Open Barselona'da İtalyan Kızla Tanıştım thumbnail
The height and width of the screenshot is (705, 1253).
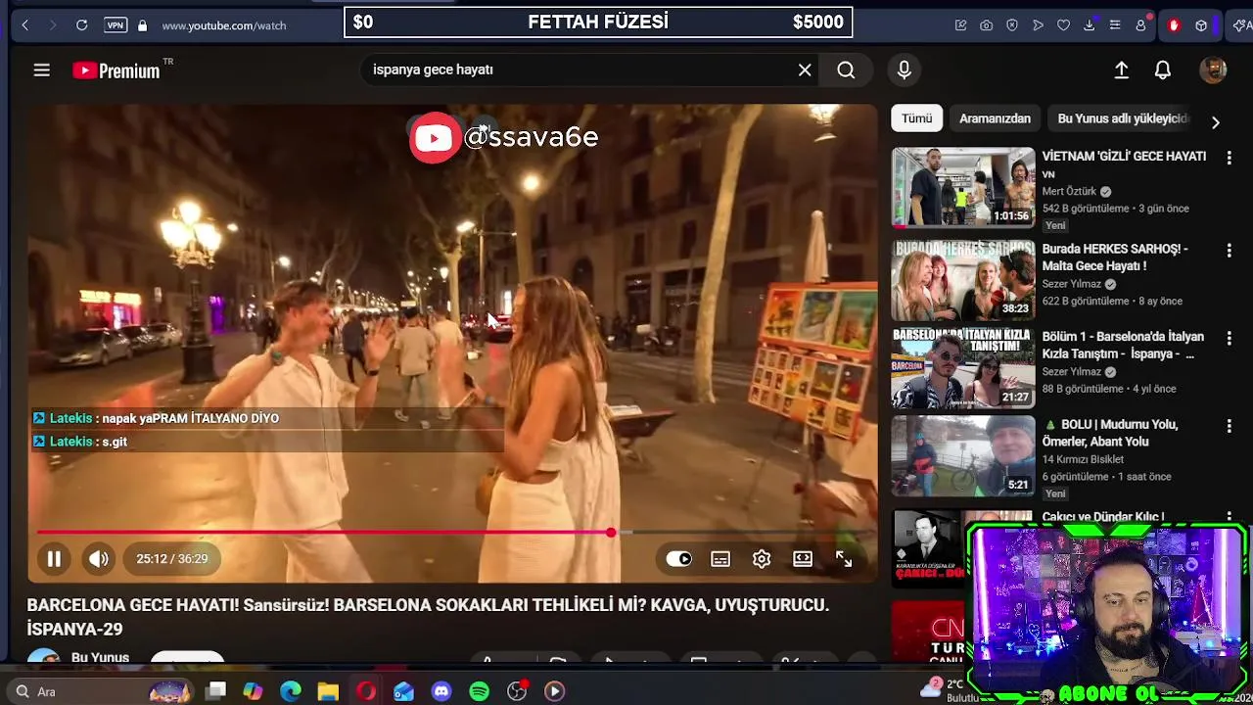click(963, 368)
